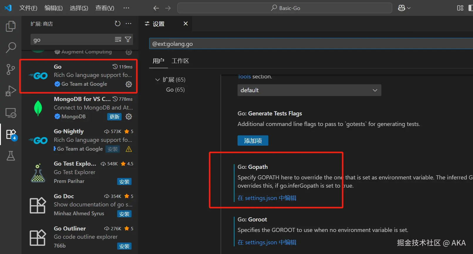Click Go: Generate Tests Flags setting title

(x=270, y=113)
